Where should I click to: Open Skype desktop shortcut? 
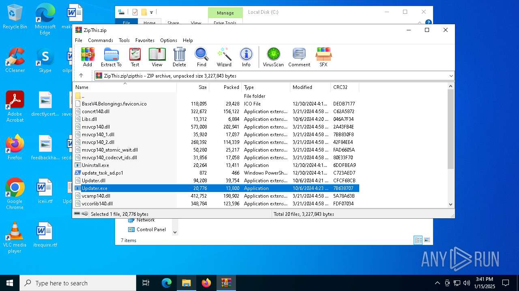pyautogui.click(x=45, y=60)
